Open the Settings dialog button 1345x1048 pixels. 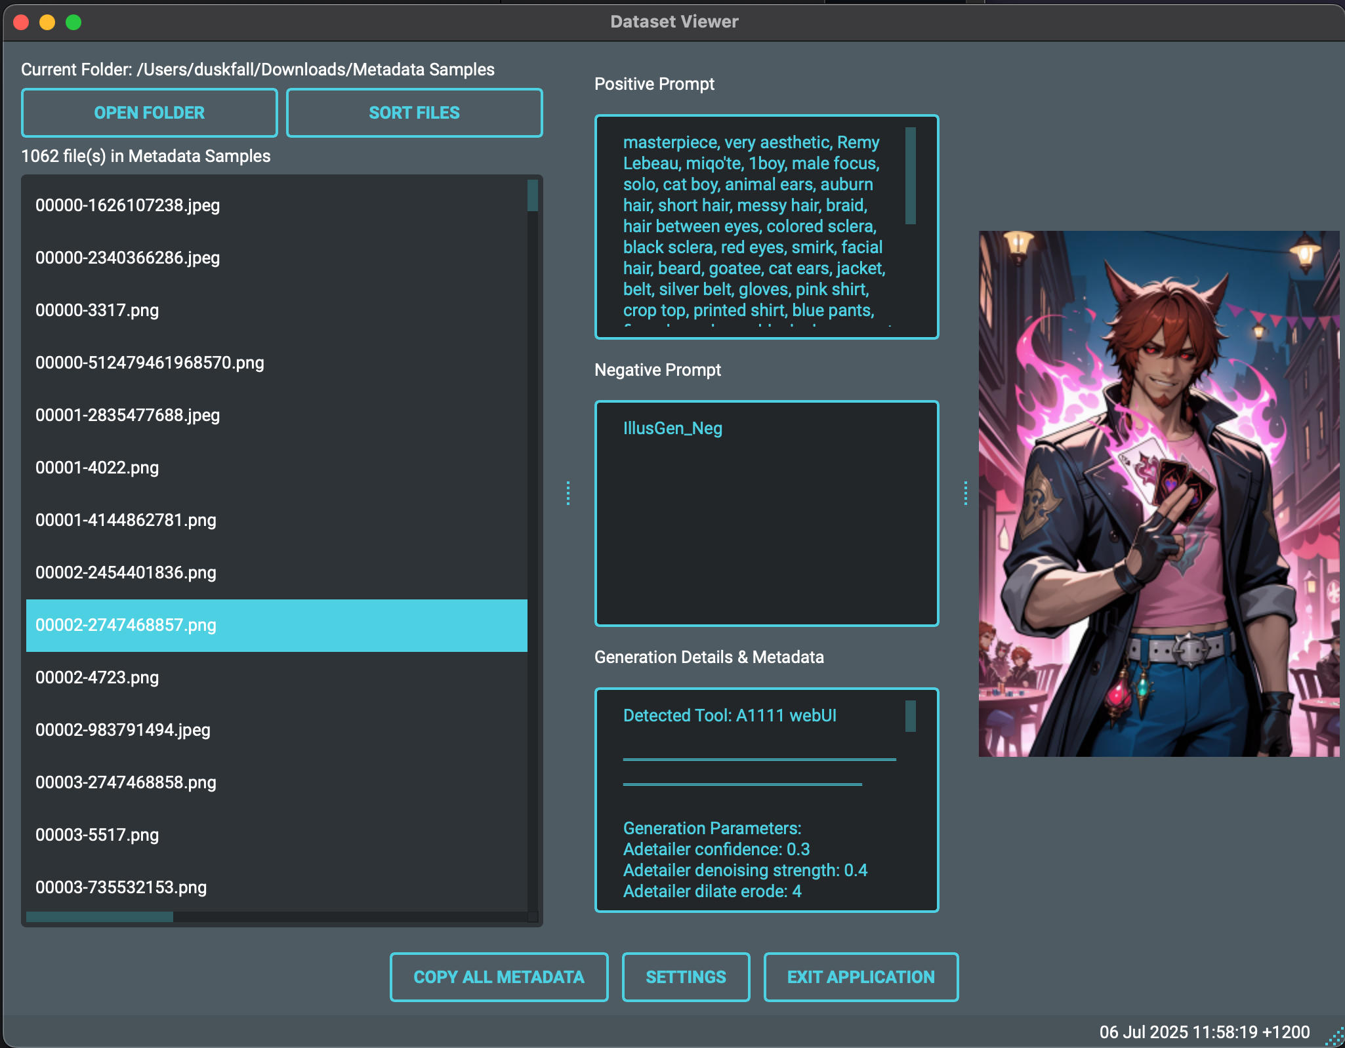(x=686, y=977)
